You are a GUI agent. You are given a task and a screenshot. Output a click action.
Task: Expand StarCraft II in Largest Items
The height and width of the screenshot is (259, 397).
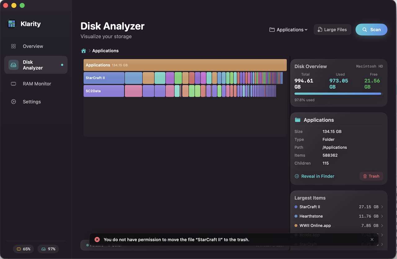point(382,207)
